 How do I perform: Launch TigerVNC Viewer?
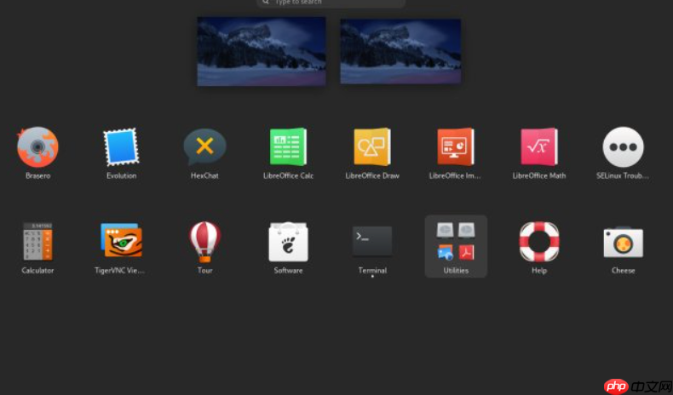tap(122, 240)
